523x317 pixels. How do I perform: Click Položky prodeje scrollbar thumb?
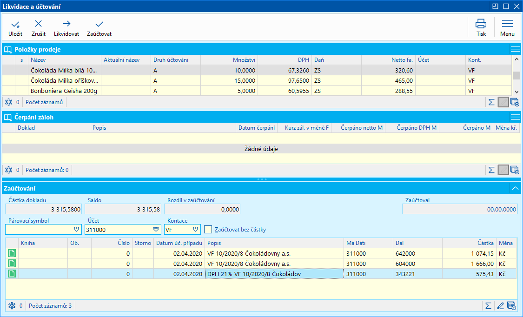[516, 75]
